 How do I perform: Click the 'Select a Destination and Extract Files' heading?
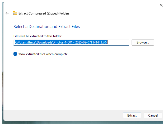click(46, 27)
